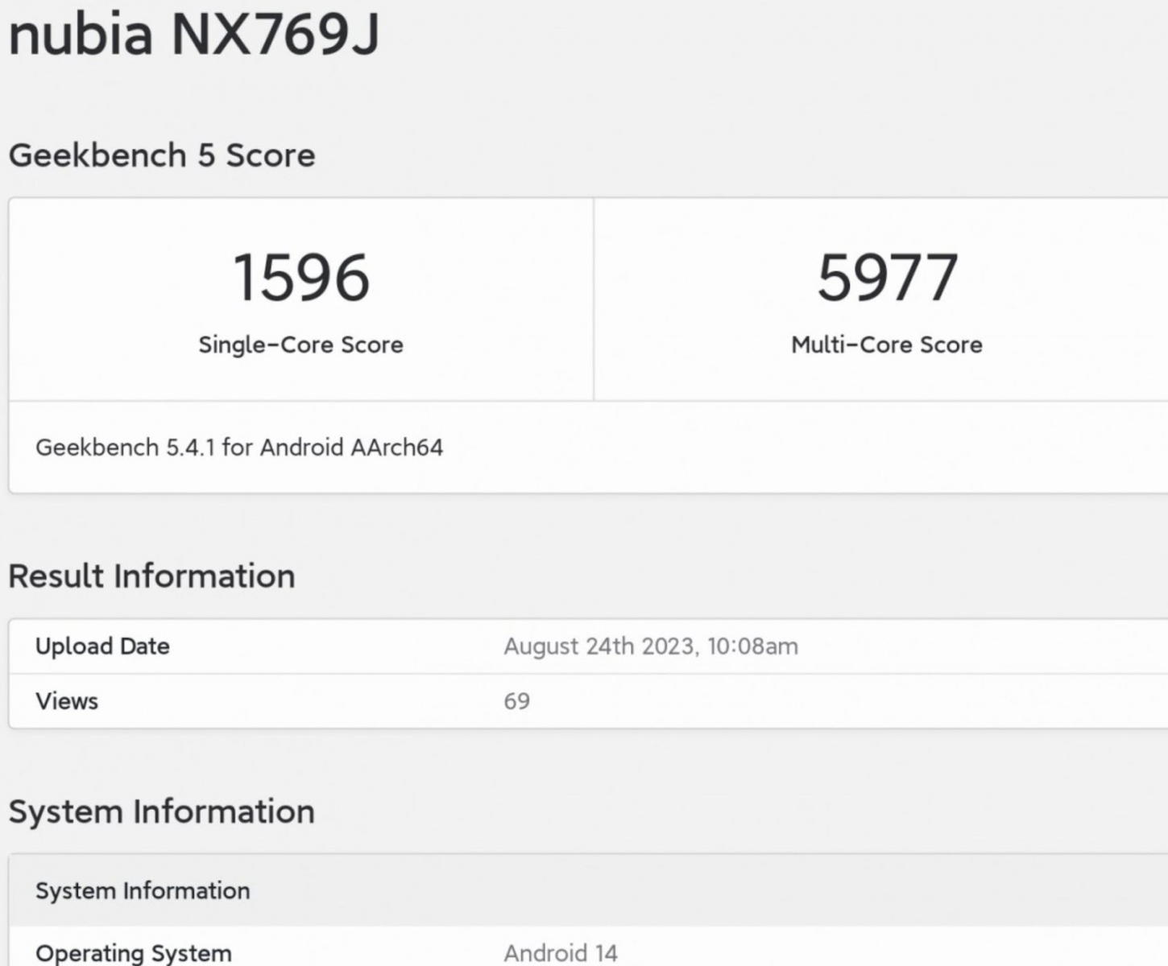The width and height of the screenshot is (1168, 966).
Task: Select the views count 69
Action: (517, 701)
